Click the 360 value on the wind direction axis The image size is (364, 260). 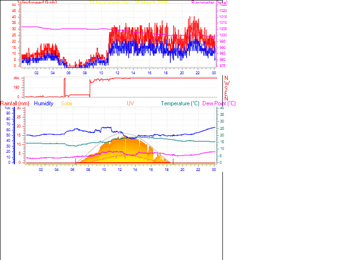(16, 78)
